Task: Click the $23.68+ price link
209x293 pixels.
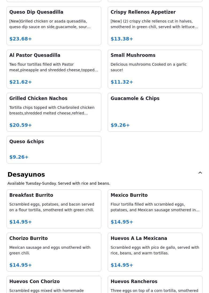Action: pyautogui.click(x=21, y=39)
